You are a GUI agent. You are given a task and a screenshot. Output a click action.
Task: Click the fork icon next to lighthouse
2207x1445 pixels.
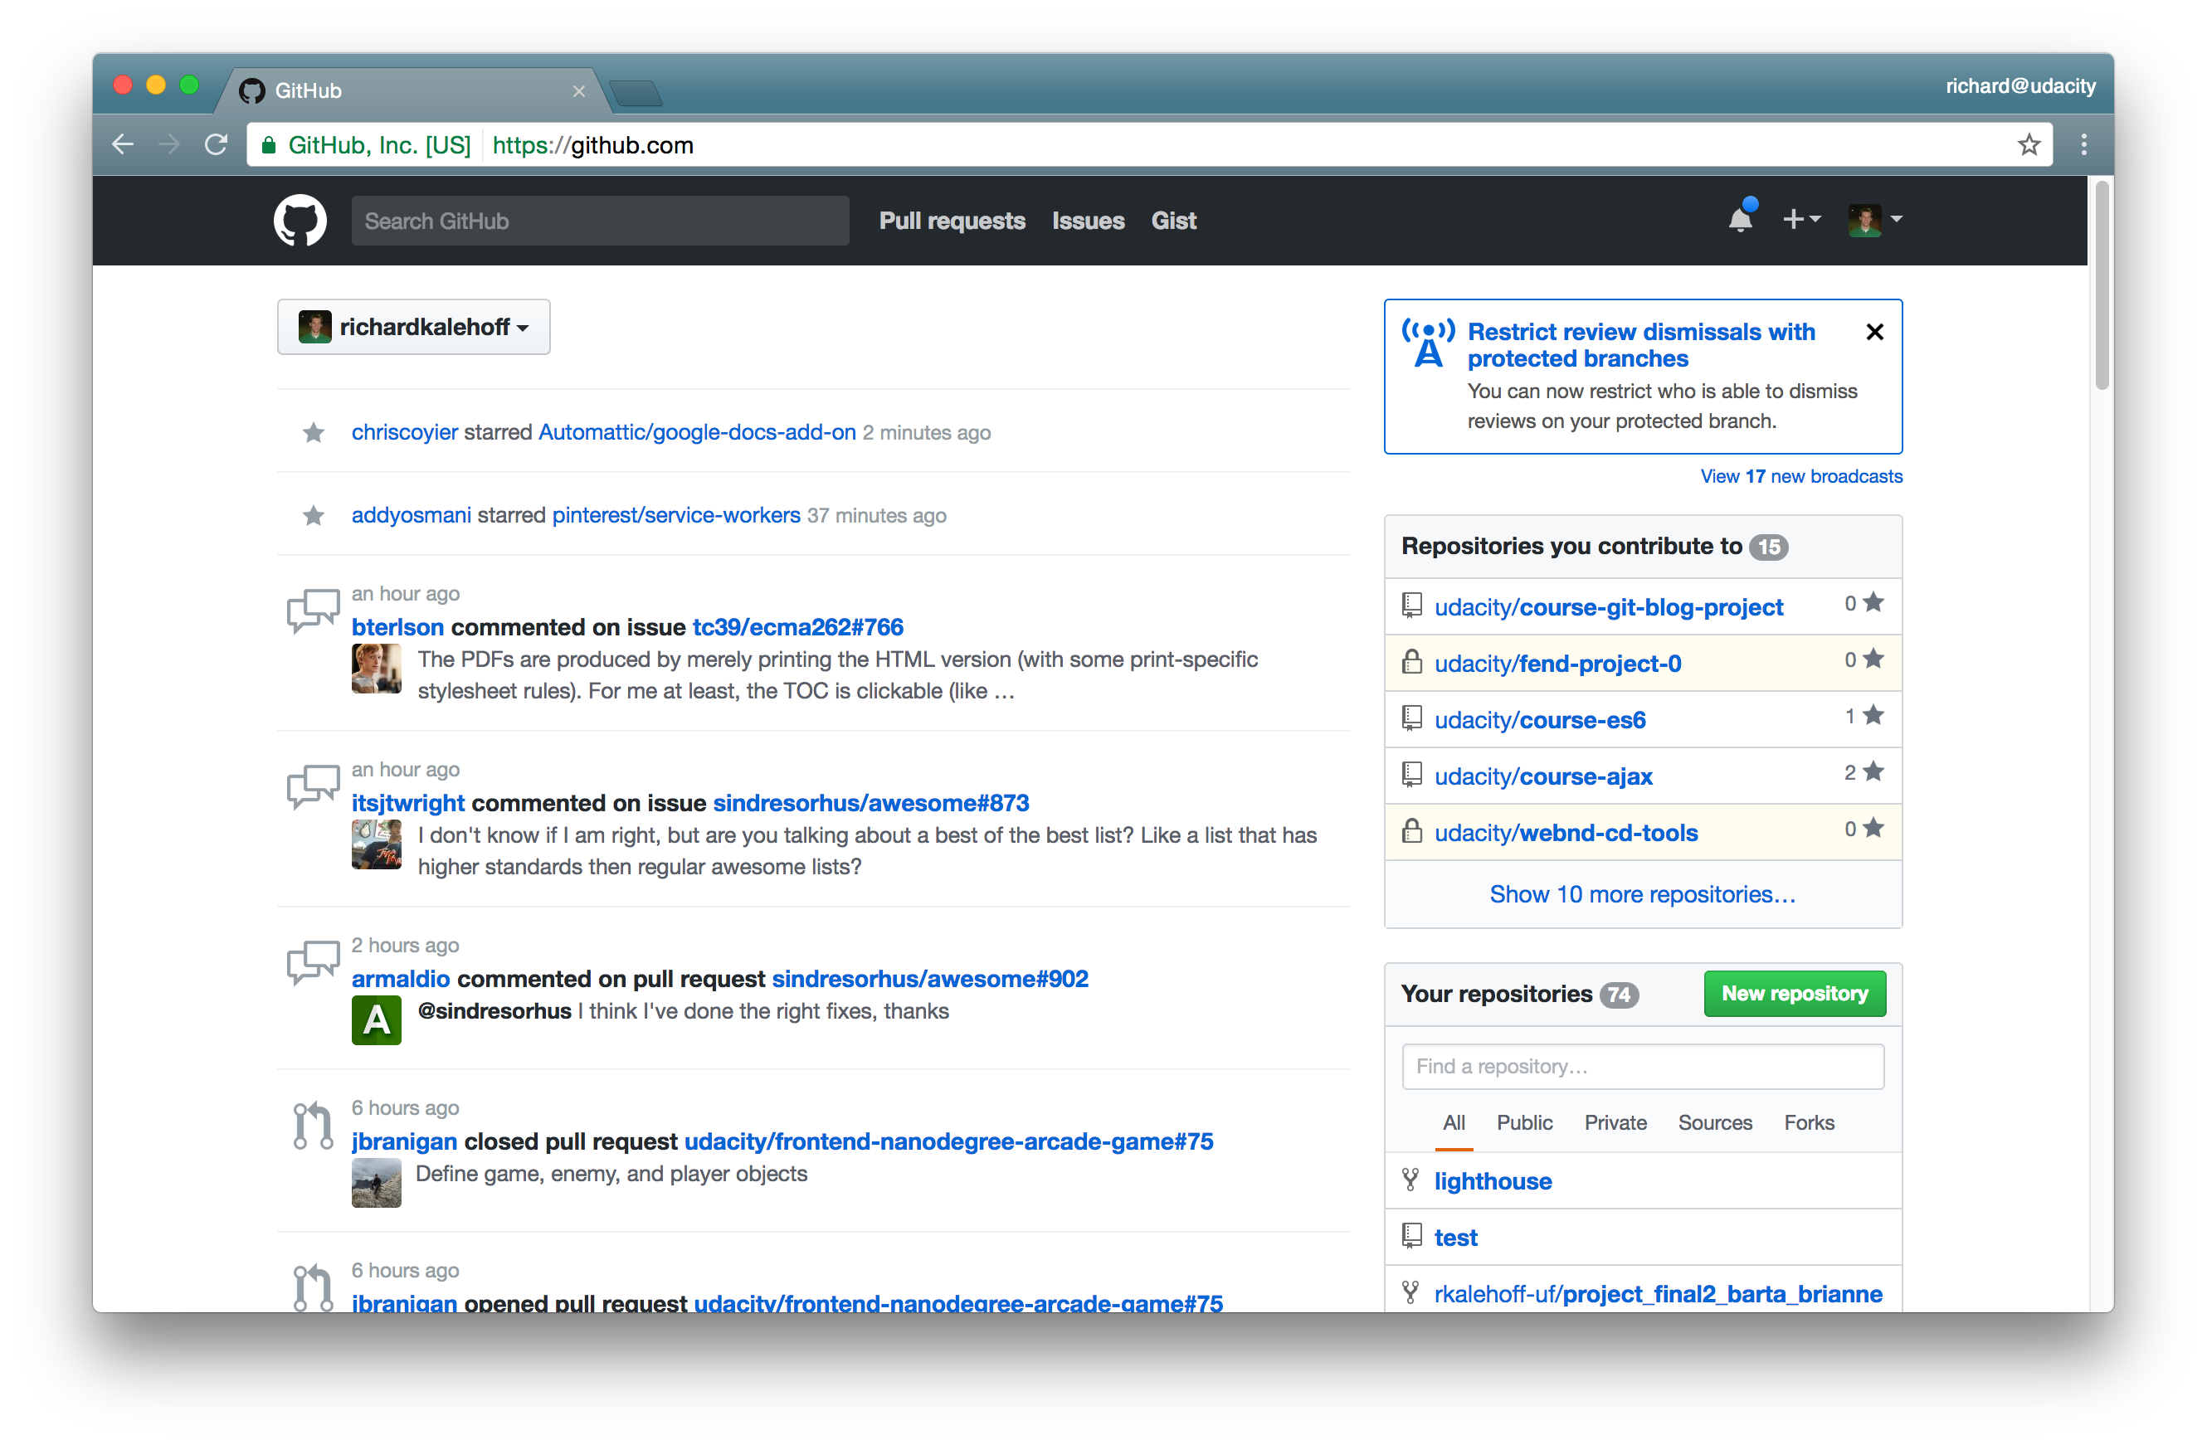click(1410, 1180)
